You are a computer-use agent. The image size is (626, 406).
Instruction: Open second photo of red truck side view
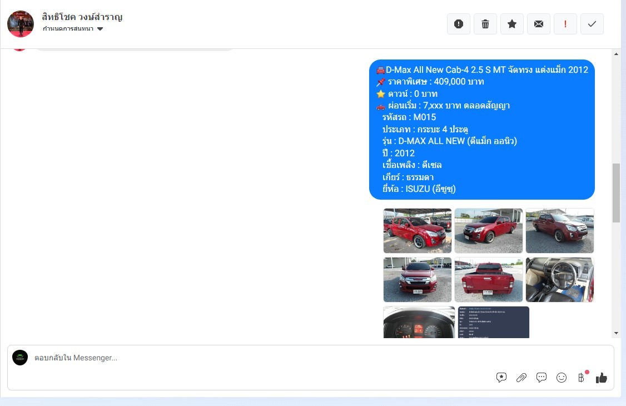tap(489, 231)
